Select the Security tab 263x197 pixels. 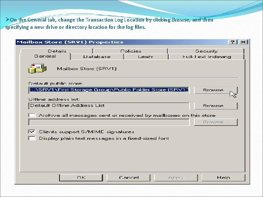tap(206, 51)
